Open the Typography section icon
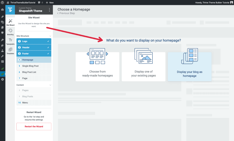 click(x=10, y=41)
